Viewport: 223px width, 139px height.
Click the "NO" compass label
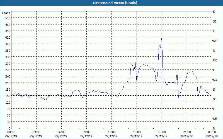[215, 60]
